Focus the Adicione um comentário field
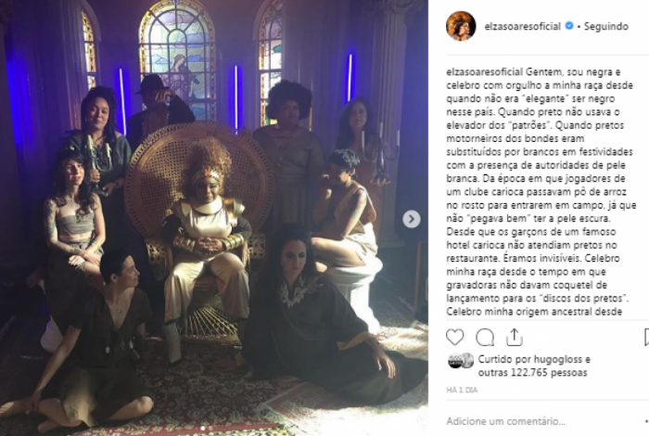 coord(542,421)
